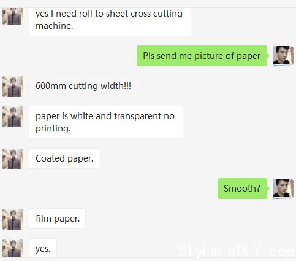This screenshot has width=296, height=261.
Task: Click avatar beside 'film paper.' message
Action: (x=13, y=219)
